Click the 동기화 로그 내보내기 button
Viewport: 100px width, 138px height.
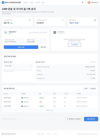coord(74,119)
